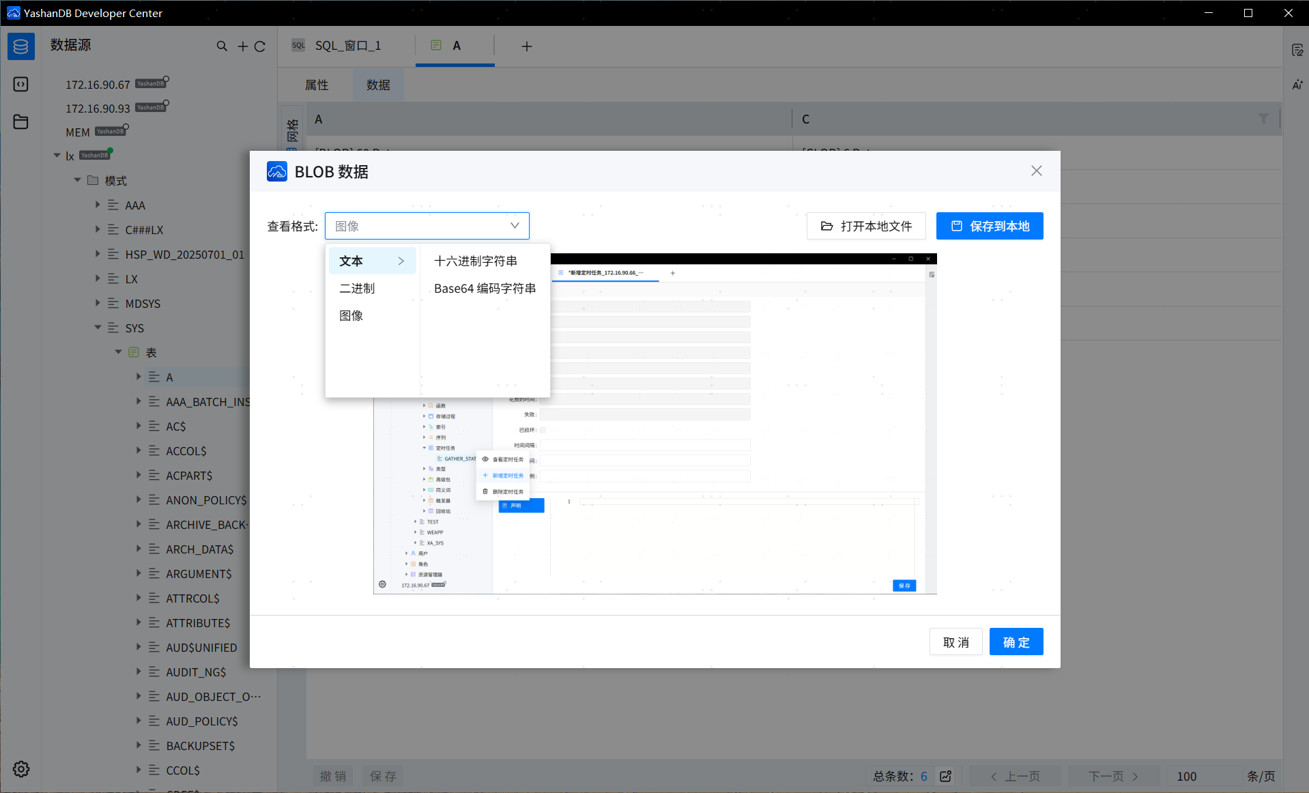
Task: Refresh datasources using the refresh icon
Action: pos(261,46)
